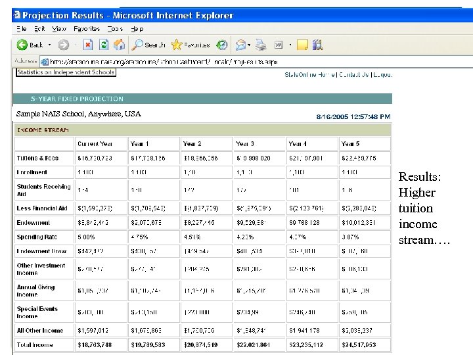Viewport: 473px width, 355px height.
Task: Open the Edit menu
Action: [x=39, y=29]
